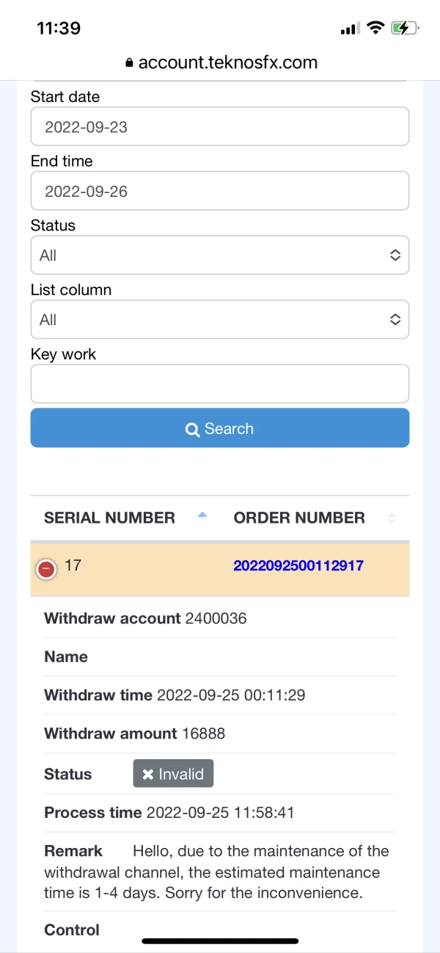Click the blue Search button
Screen dimensions: 440x953
(x=219, y=428)
